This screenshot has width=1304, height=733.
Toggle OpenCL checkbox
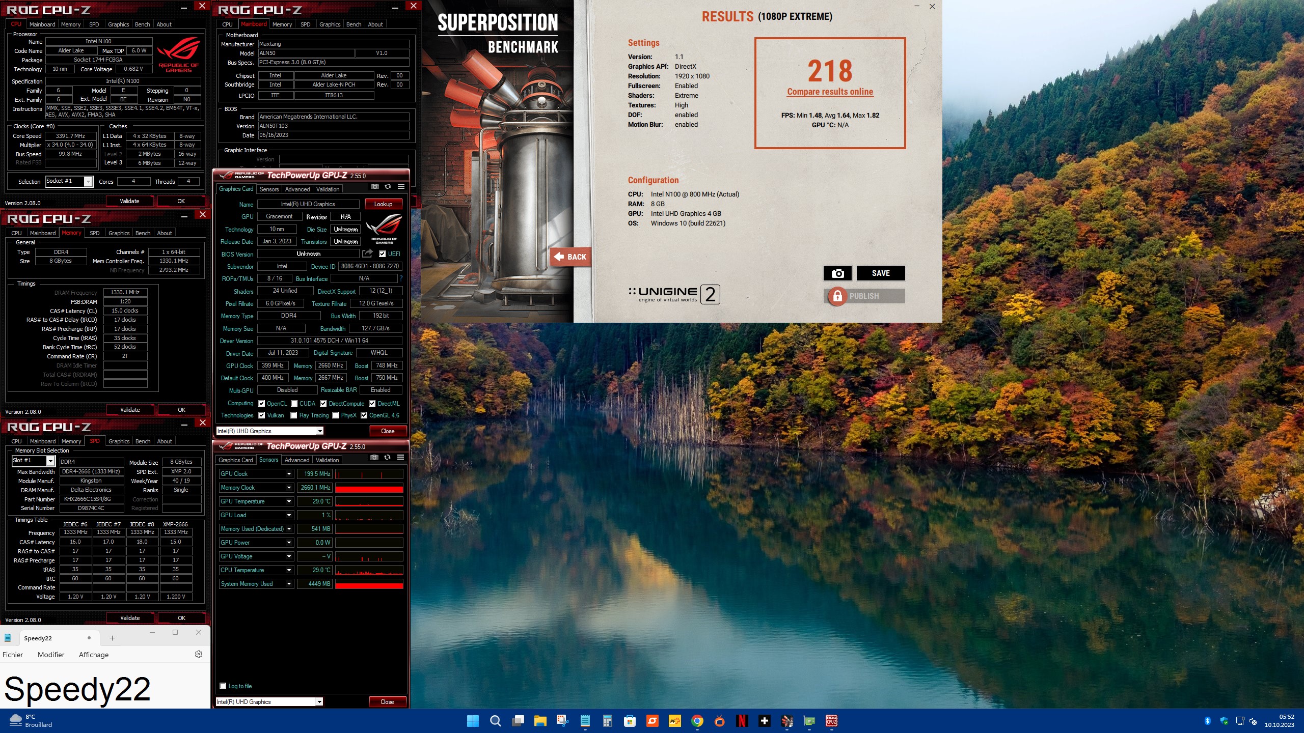[262, 404]
